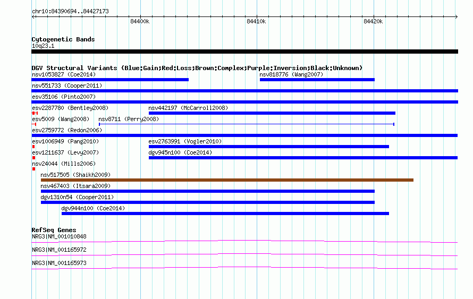The image size is (473, 299).
Task: Select NRG3|NM_001165973 gene label
Action: (x=59, y=263)
